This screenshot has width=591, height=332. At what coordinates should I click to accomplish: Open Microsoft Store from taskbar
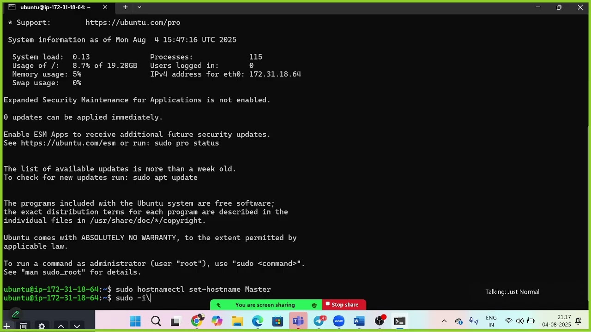point(277,321)
